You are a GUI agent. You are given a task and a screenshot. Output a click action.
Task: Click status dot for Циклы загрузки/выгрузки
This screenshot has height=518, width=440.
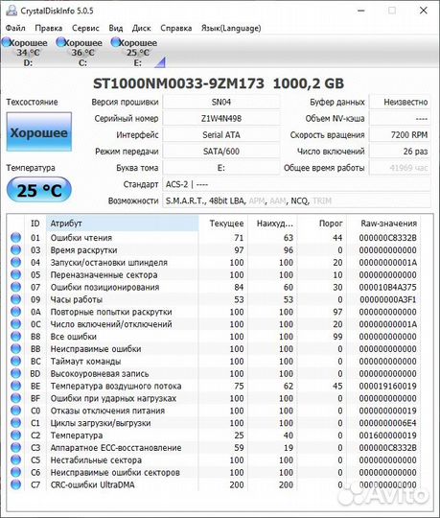pyautogui.click(x=15, y=423)
